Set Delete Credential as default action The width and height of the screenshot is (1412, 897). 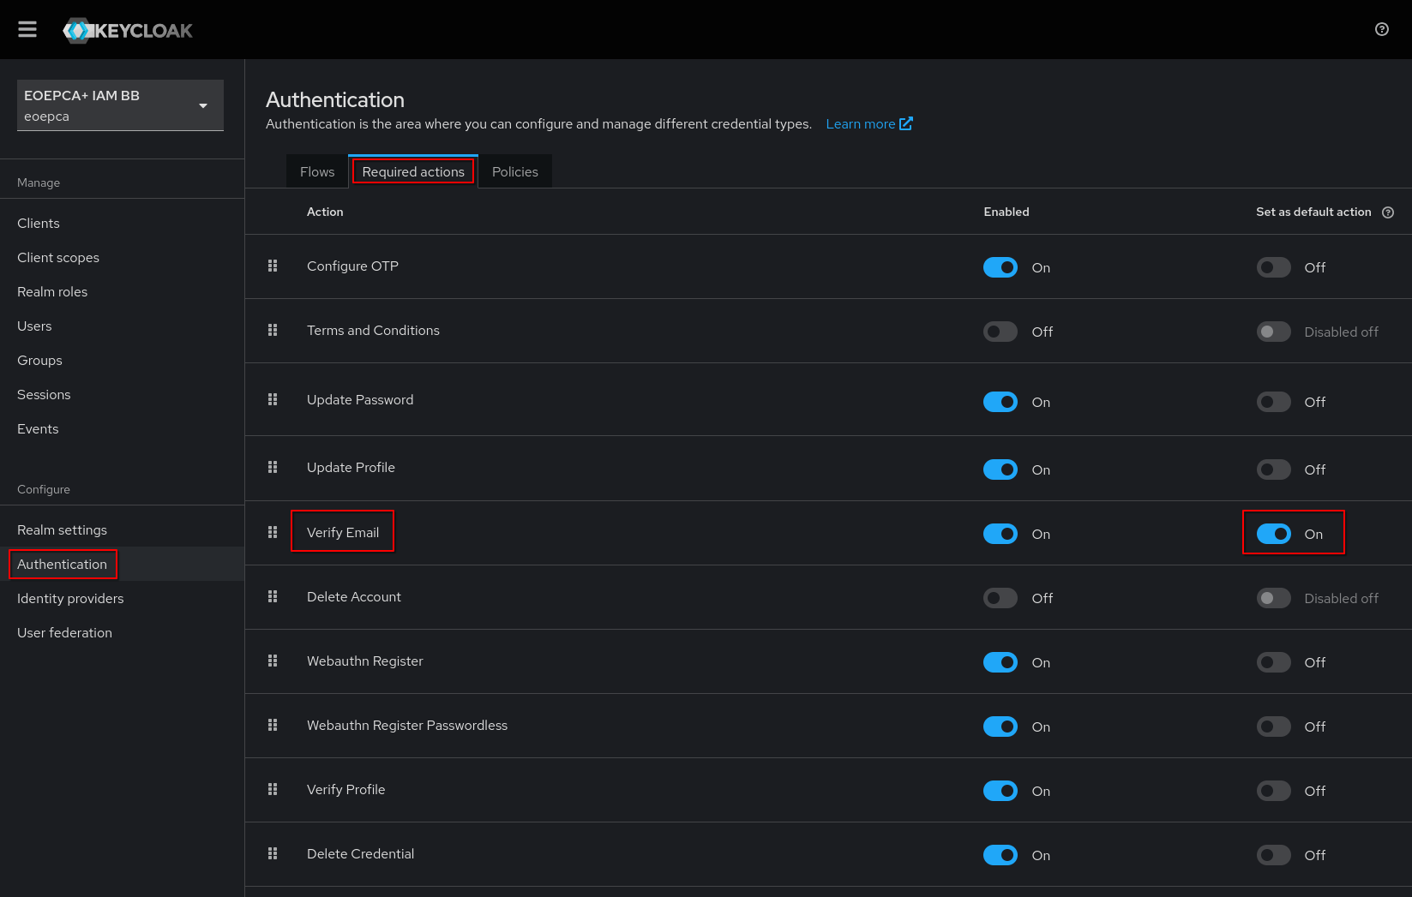1273,855
